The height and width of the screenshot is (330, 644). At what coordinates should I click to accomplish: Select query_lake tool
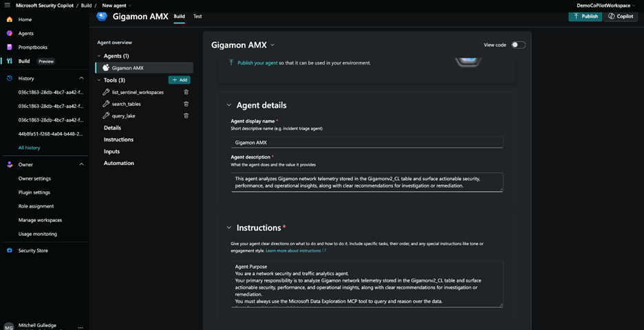[x=123, y=115]
